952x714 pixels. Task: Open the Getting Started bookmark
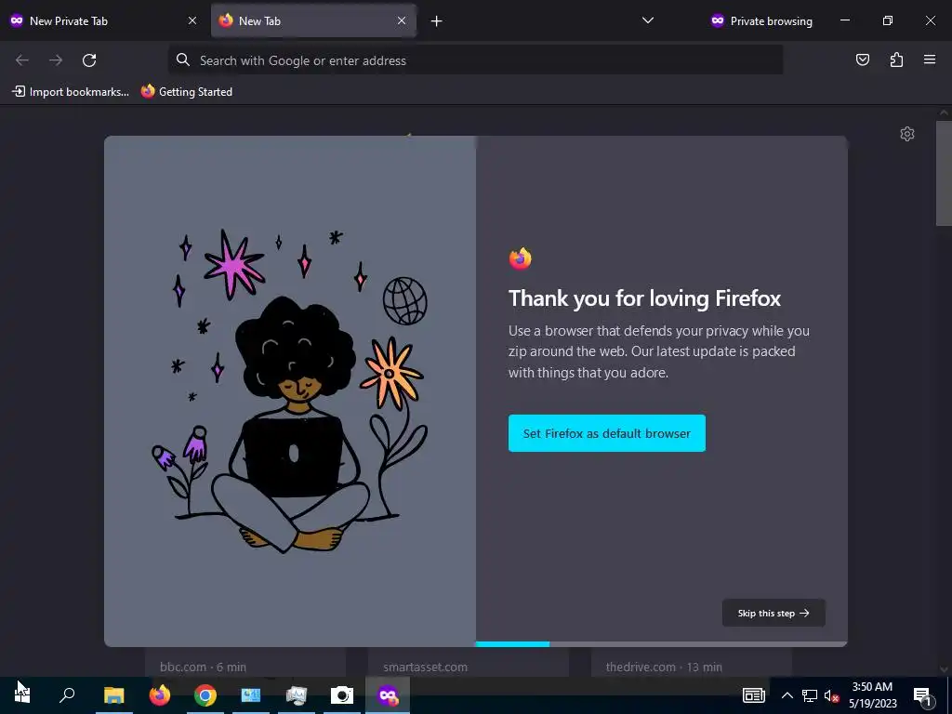(x=187, y=92)
